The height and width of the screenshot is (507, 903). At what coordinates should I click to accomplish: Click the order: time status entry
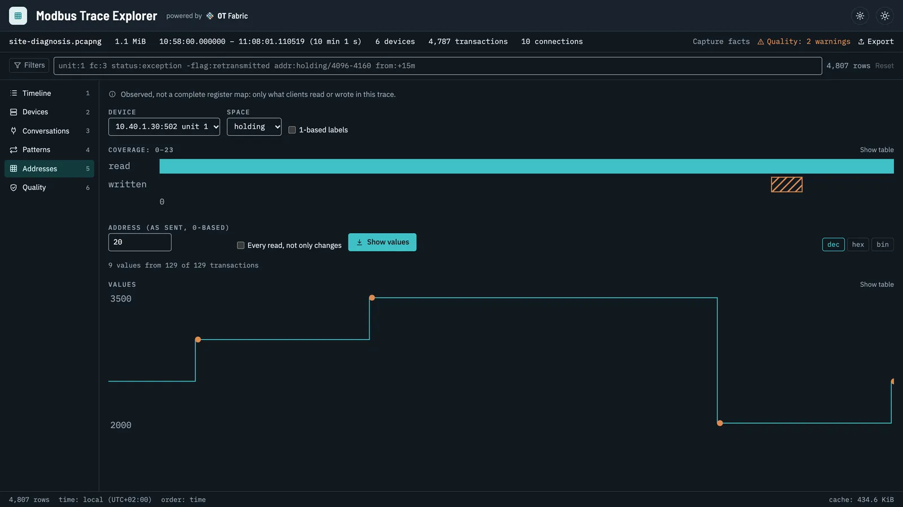(183, 500)
